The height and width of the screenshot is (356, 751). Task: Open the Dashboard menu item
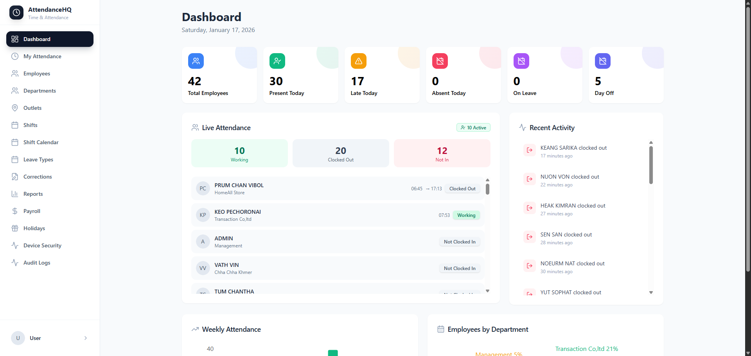pos(50,39)
